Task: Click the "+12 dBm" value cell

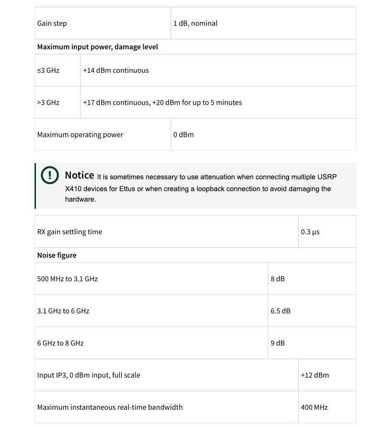Action: click(x=315, y=375)
